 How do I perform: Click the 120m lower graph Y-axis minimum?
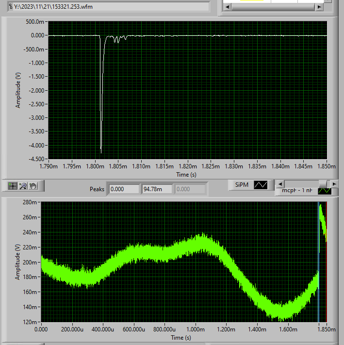[x=30, y=322]
